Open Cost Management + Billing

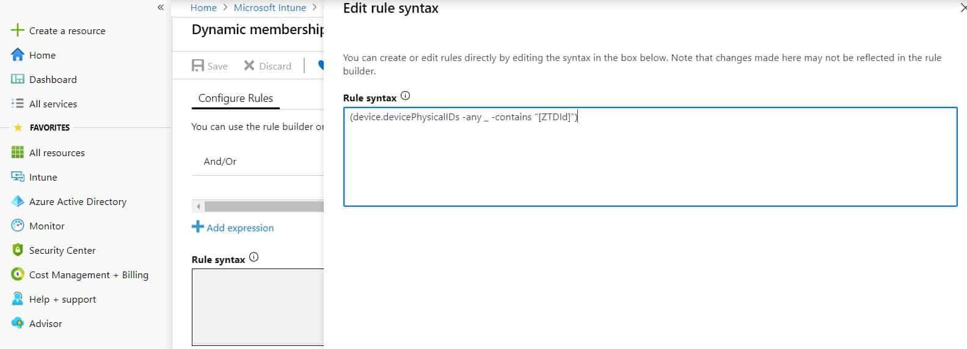[x=89, y=275]
